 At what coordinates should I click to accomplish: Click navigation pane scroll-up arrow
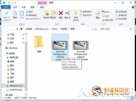(26, 34)
